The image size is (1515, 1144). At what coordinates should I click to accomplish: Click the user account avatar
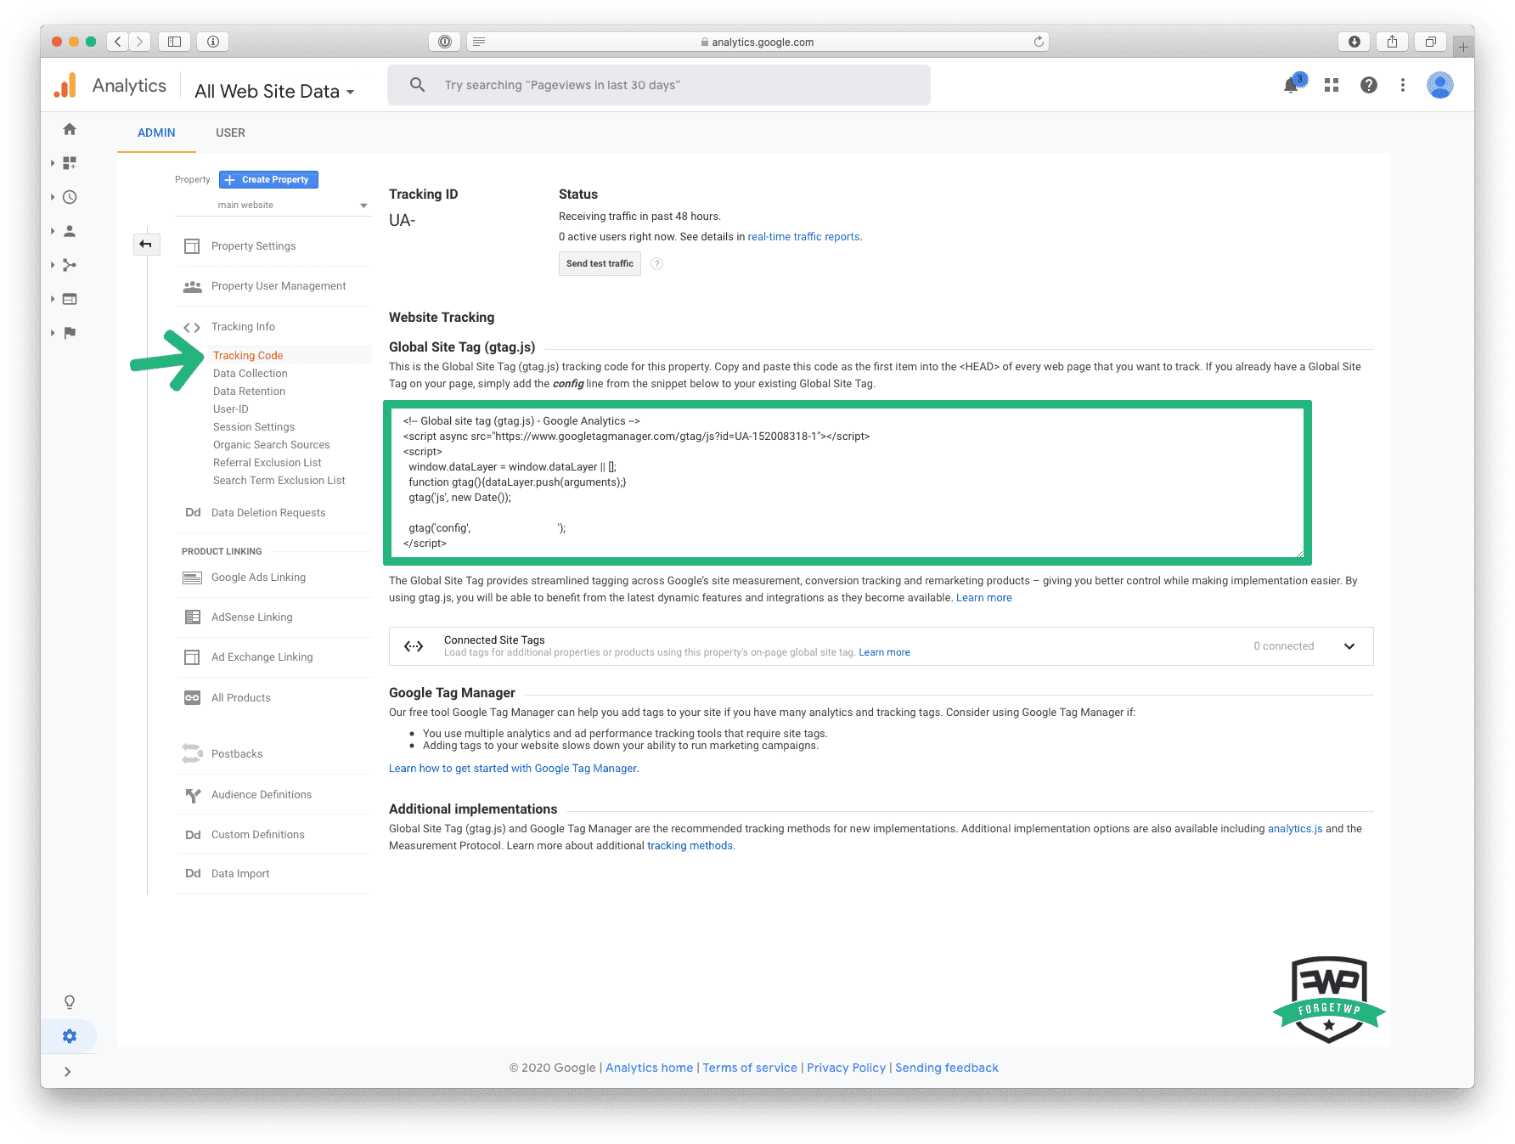click(1440, 85)
